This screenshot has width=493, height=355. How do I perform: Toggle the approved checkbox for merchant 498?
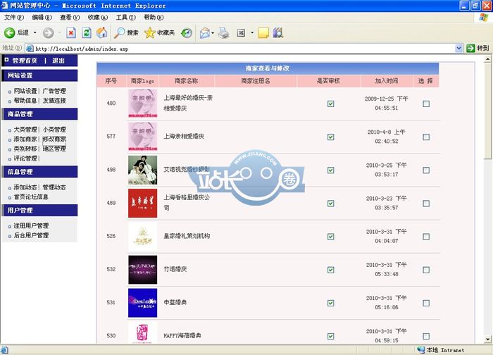tap(330, 170)
